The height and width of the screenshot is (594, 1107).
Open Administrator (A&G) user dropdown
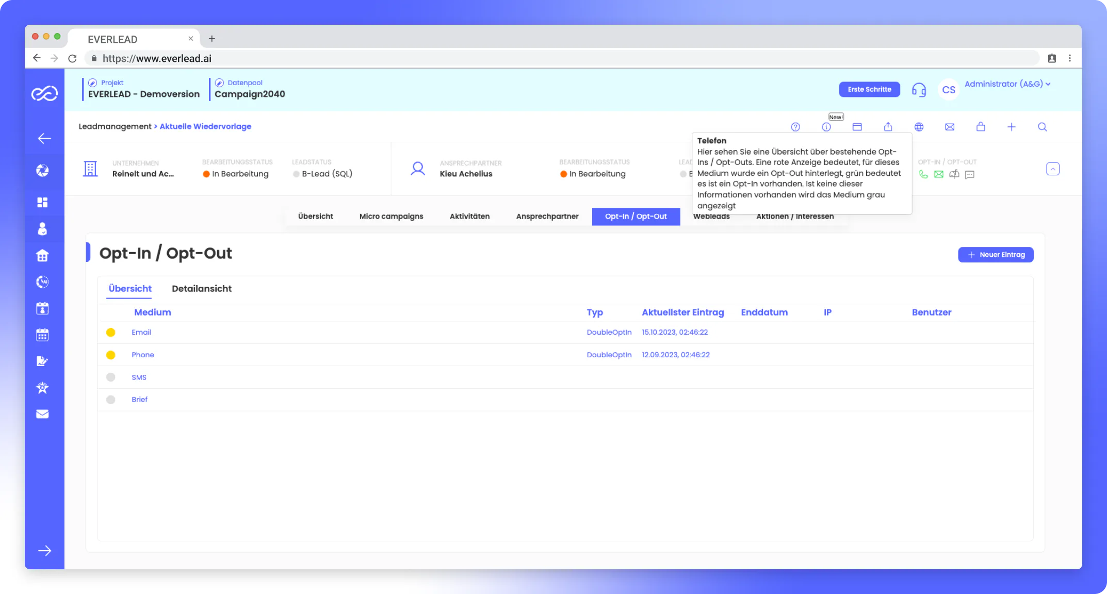point(1007,84)
